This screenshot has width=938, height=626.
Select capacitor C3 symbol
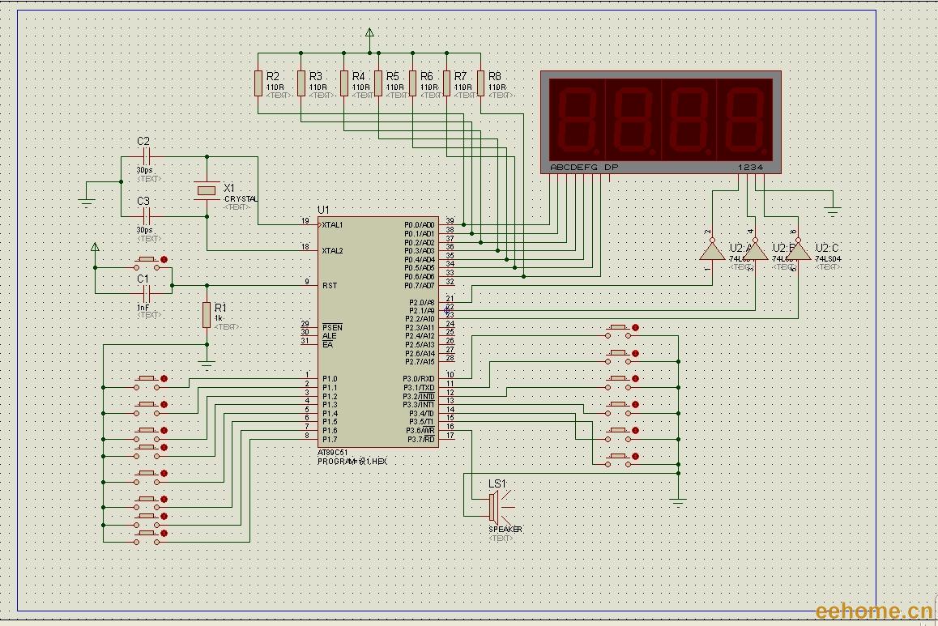click(x=147, y=216)
